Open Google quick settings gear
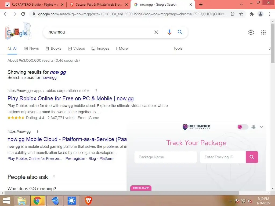The height and width of the screenshot is (206, 275). tap(251, 32)
